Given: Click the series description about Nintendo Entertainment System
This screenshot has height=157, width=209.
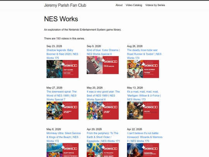Looking at the screenshot, I should (x=83, y=29).
